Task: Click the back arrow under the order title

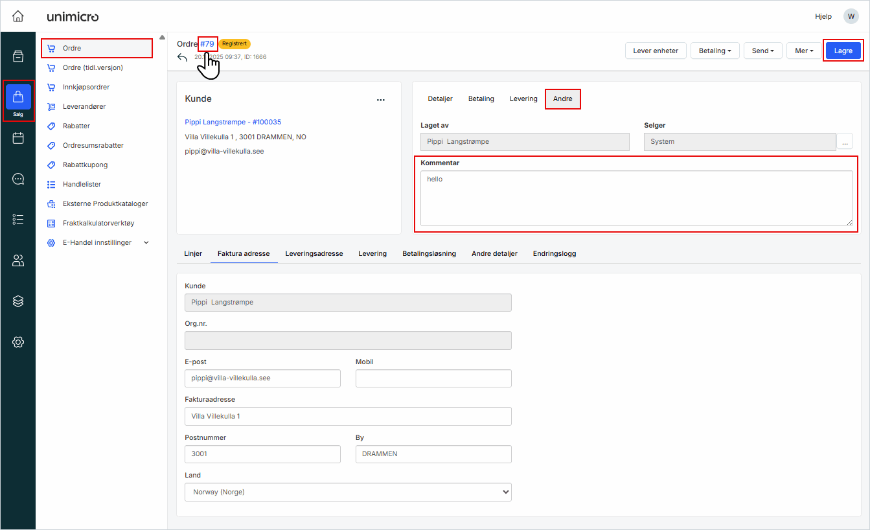Action: point(182,57)
